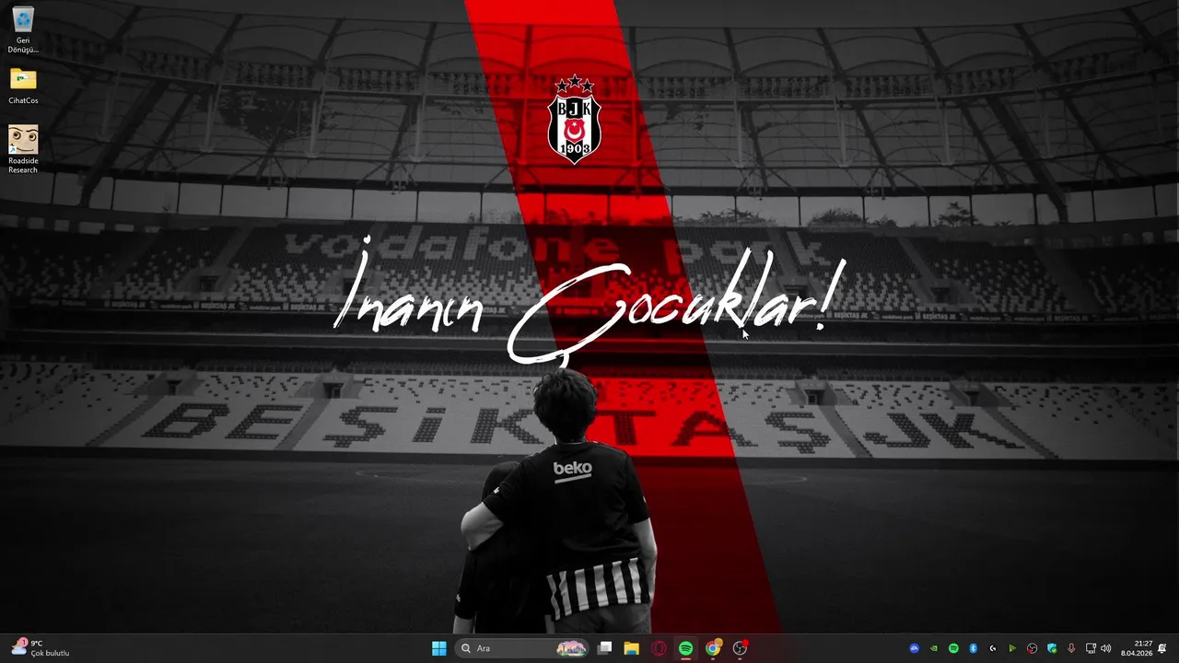
Task: Select the Roadside Research desktop shortcut
Action: point(23,149)
